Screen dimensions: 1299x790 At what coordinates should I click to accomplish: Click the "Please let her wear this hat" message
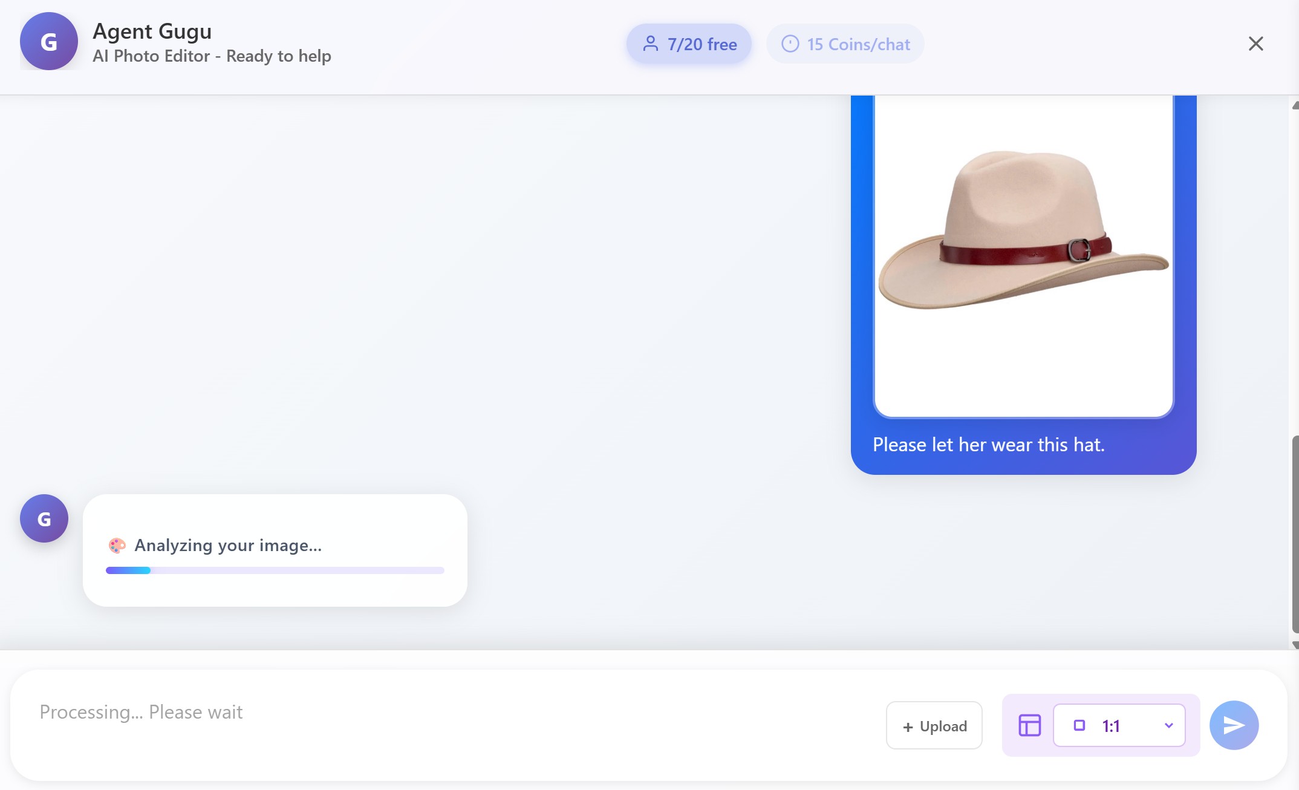coord(988,445)
